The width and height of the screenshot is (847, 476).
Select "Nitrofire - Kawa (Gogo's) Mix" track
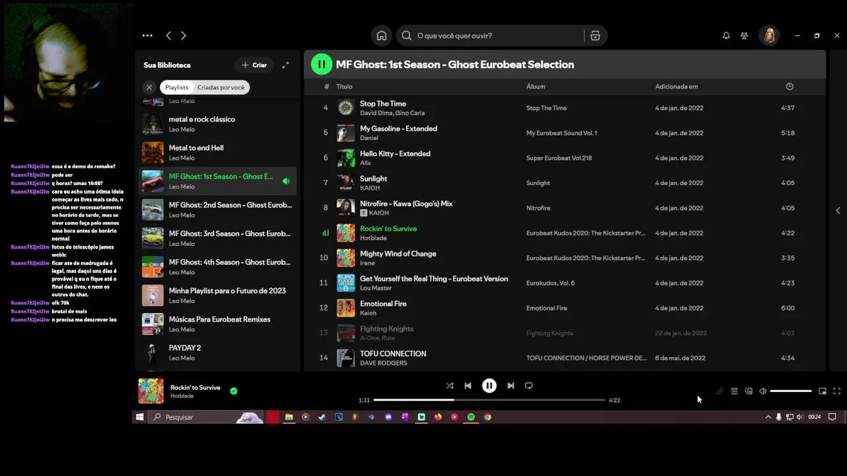click(x=564, y=208)
